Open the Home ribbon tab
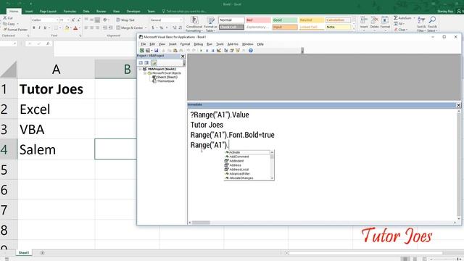This screenshot has width=464, height=261. click(14, 12)
